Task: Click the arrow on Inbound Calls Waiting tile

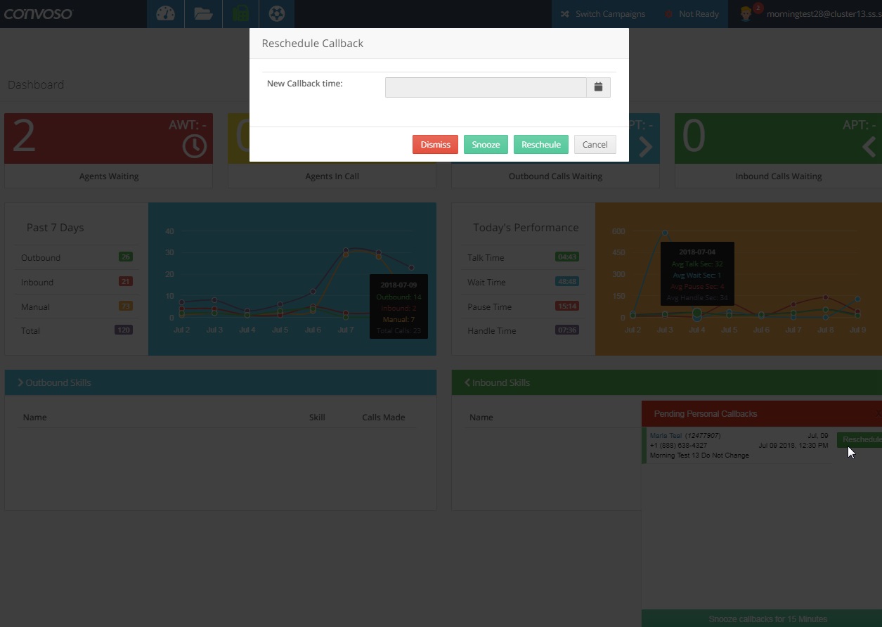Action: 869,146
